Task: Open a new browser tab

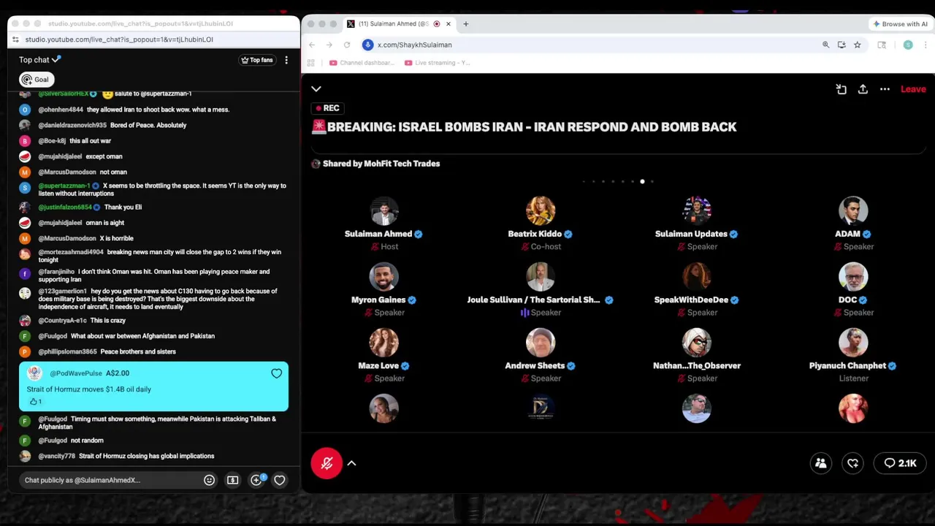Action: pyautogui.click(x=465, y=24)
